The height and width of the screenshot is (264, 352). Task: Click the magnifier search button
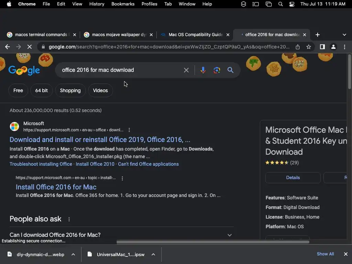click(230, 70)
